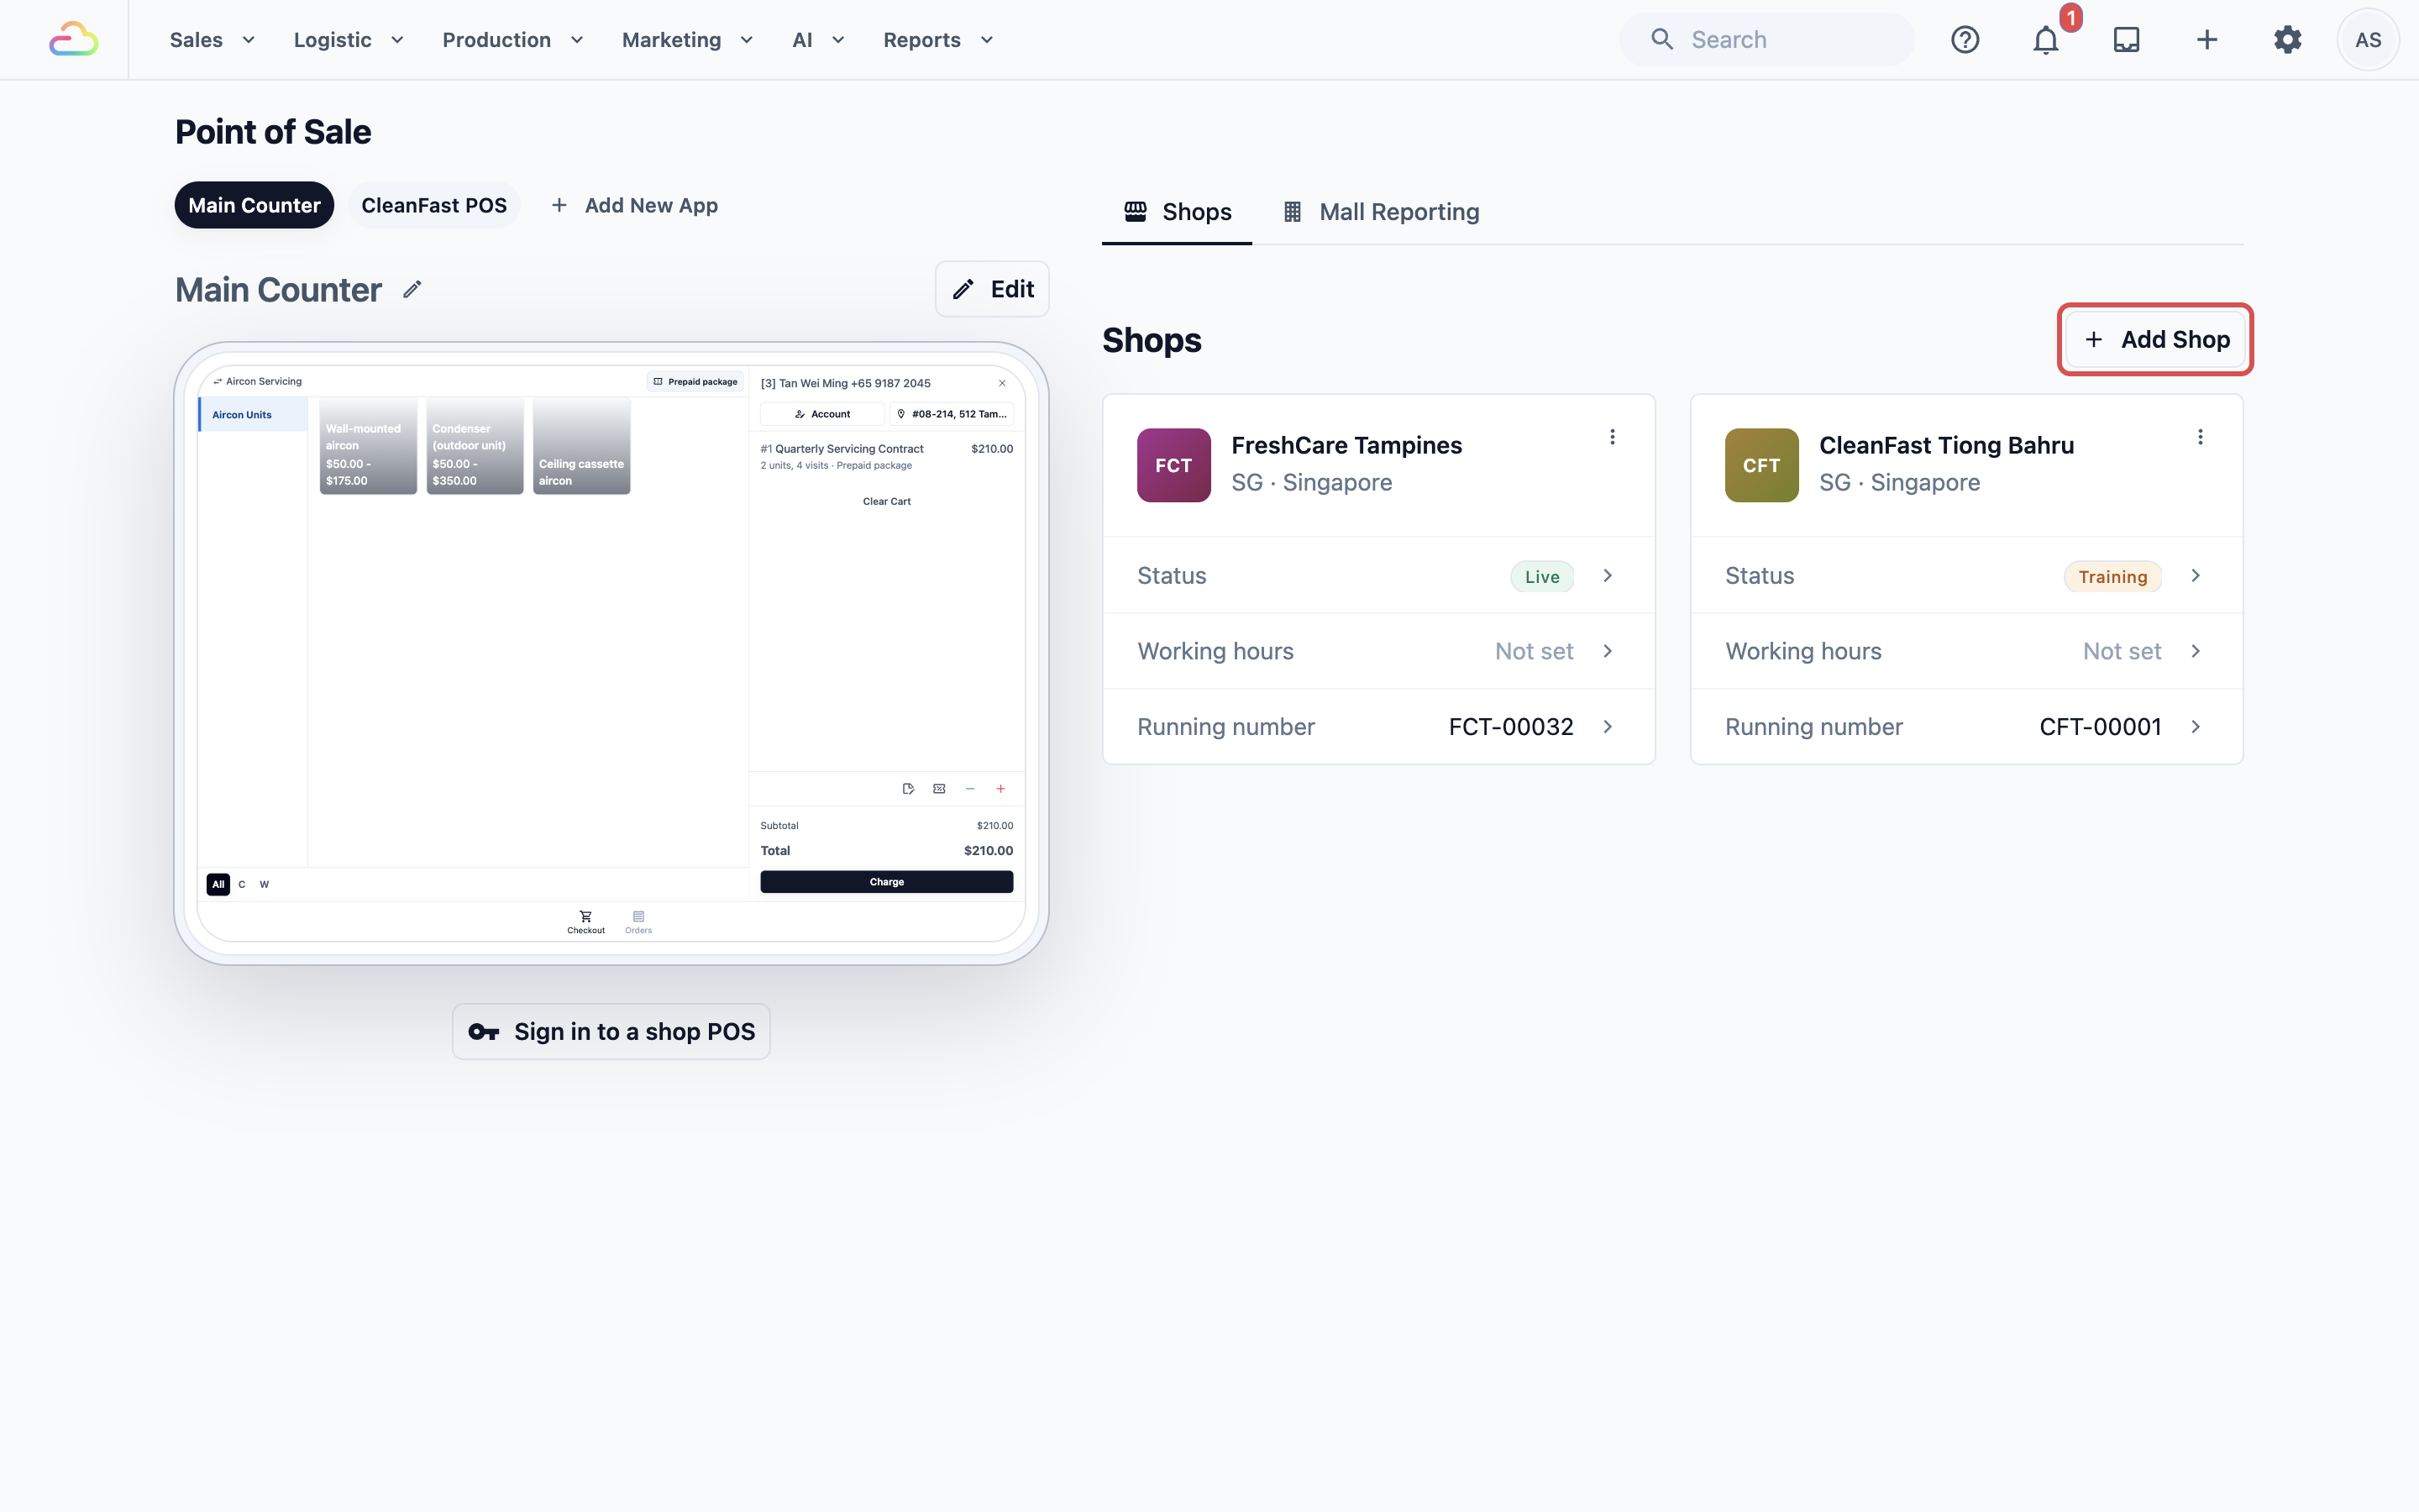Click pencil icon beside Main Counter title
The width and height of the screenshot is (2419, 1512).
coord(412,290)
